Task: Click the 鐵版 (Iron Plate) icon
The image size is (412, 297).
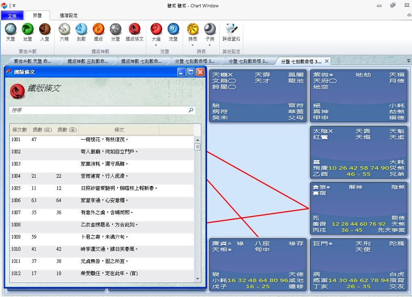Action: (98, 32)
